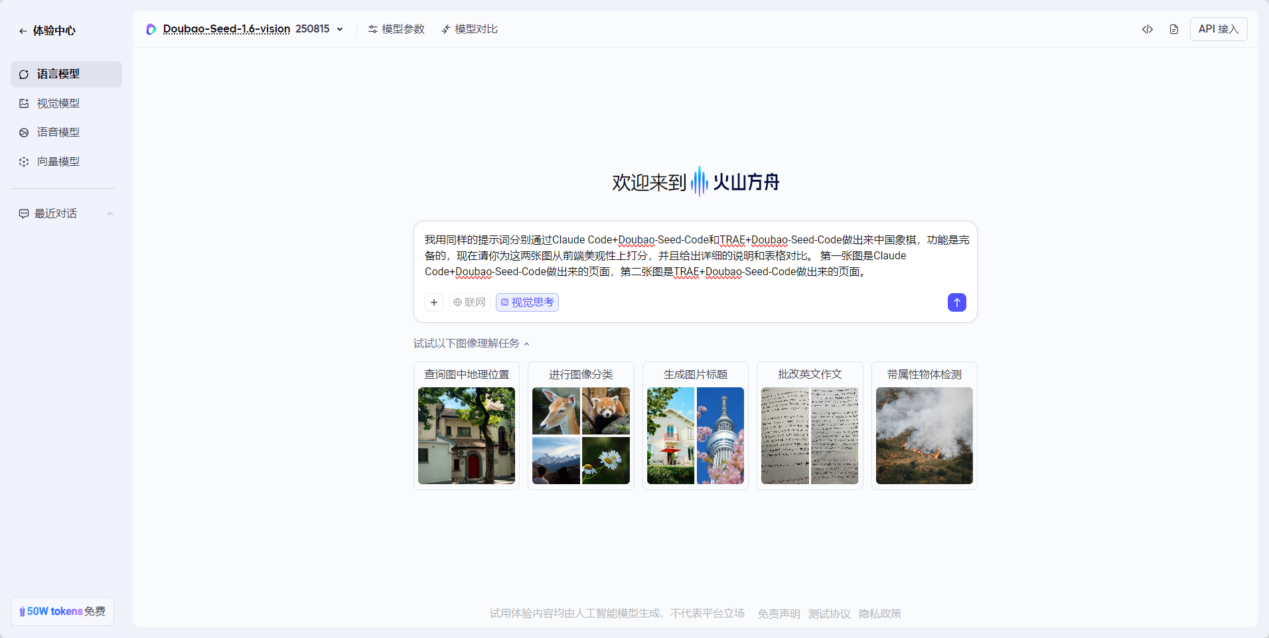Click the API 接入 button
Screen dimensions: 1269x638
[x=1219, y=29]
